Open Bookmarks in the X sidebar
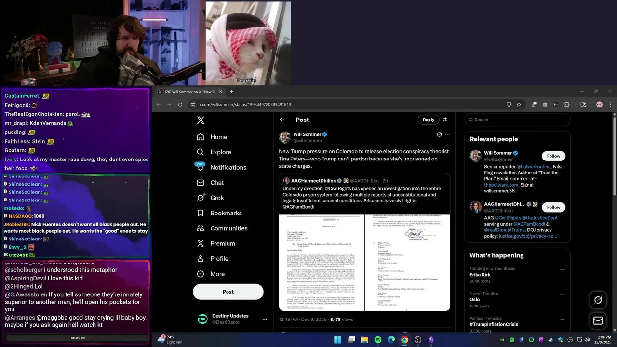This screenshot has height=347, width=617. (x=219, y=213)
